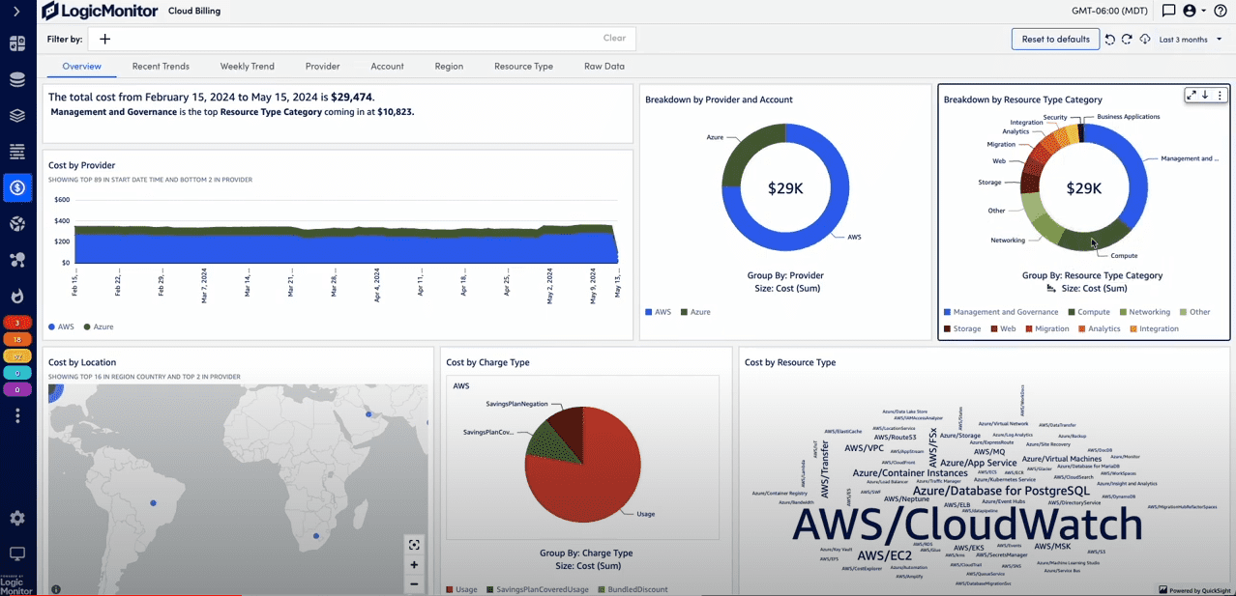Click the teal alert badge showing 0
This screenshot has width=1236, height=596.
tap(17, 373)
